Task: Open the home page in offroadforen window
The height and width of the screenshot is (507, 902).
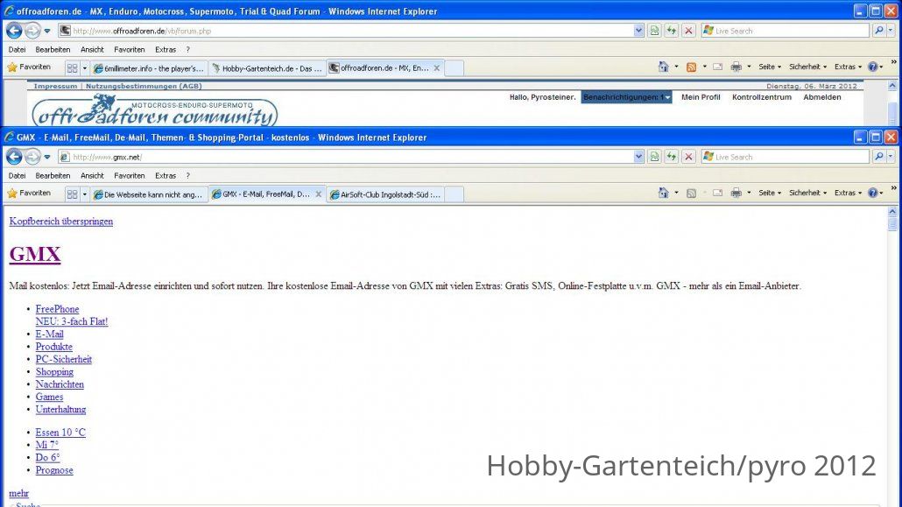Action: 663,67
